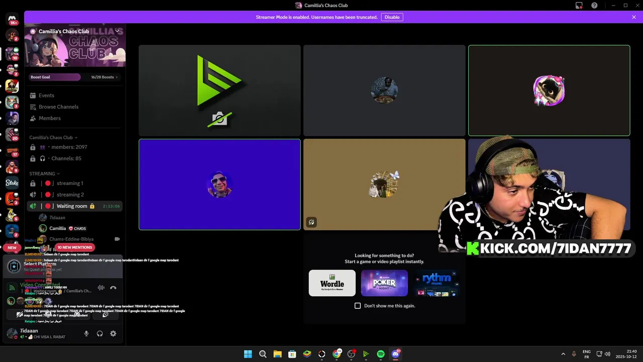The image size is (643, 362).
Task: Collapse the STREAMING category
Action: pyautogui.click(x=44, y=173)
